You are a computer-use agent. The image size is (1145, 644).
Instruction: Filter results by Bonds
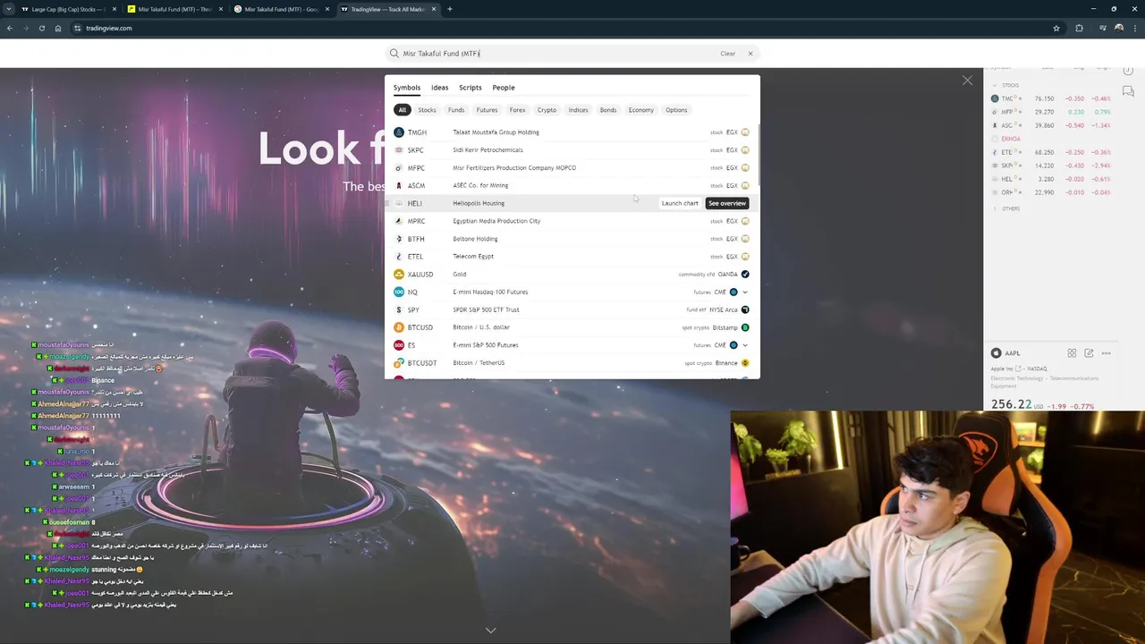coord(608,110)
